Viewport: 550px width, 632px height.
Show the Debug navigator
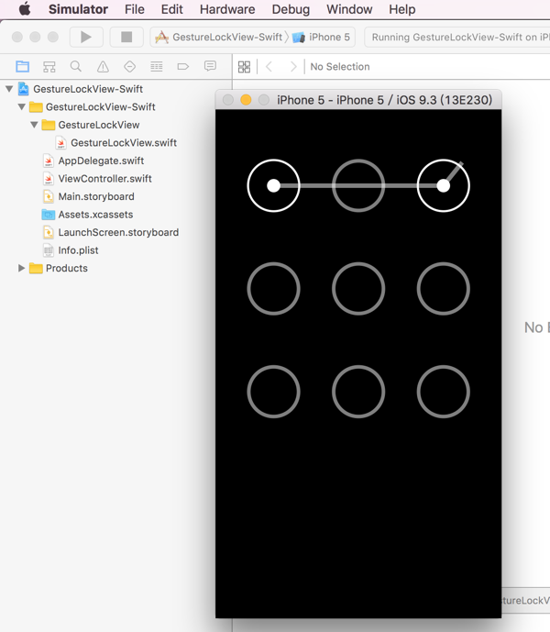click(157, 67)
